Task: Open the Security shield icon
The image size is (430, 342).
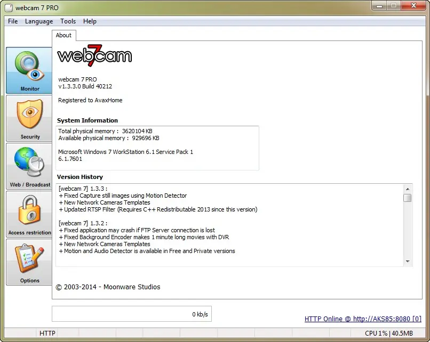Action: point(29,118)
